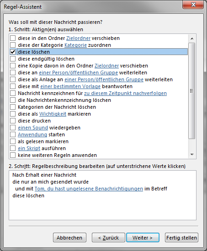Screen dimensions: 207x251
Task: Click the 'Kategorie' link
Action: tap(75, 45)
